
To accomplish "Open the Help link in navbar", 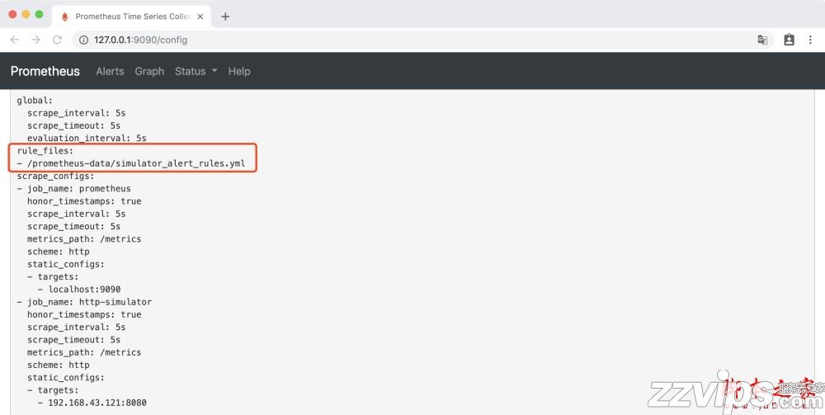I will point(239,71).
